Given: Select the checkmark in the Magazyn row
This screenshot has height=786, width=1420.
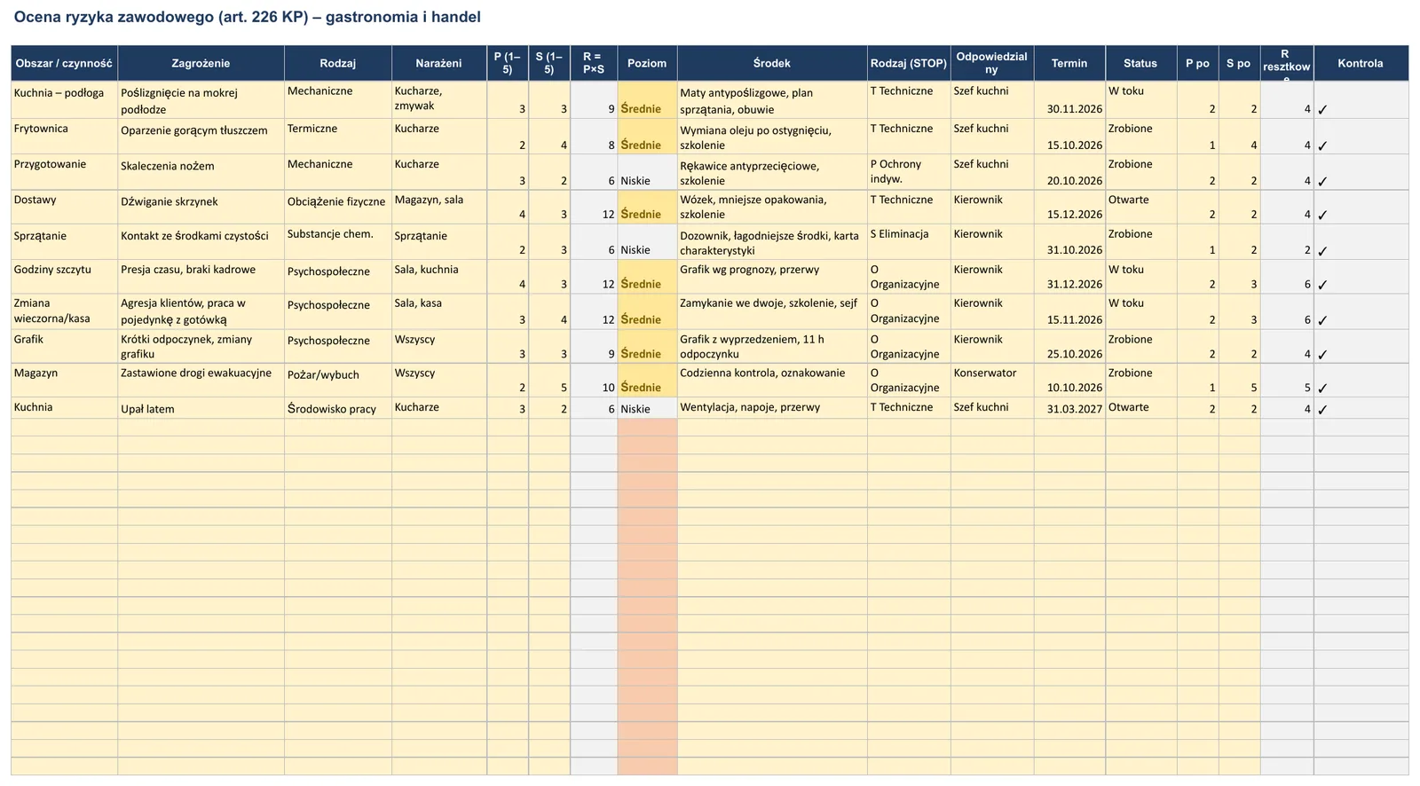Looking at the screenshot, I should point(1322,388).
